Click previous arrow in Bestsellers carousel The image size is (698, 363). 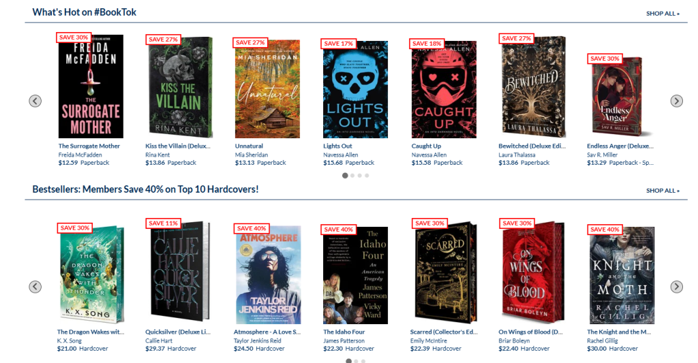[35, 287]
